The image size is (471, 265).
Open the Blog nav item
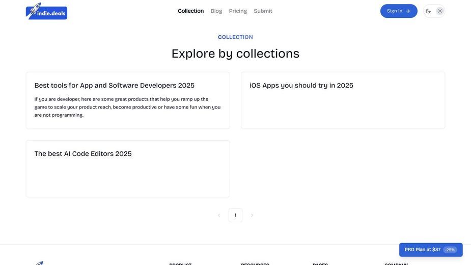[x=216, y=11]
